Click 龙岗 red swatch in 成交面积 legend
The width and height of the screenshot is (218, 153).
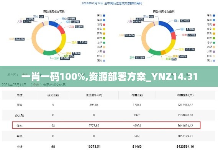(x=214, y=24)
